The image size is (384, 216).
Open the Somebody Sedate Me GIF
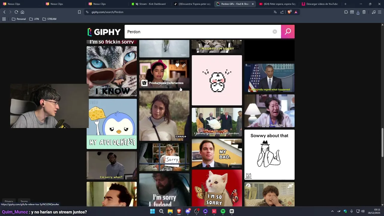[269, 111]
